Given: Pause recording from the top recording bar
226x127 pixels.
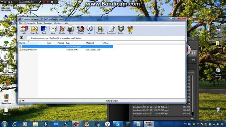Looking at the screenshot, I should tap(44, 2).
